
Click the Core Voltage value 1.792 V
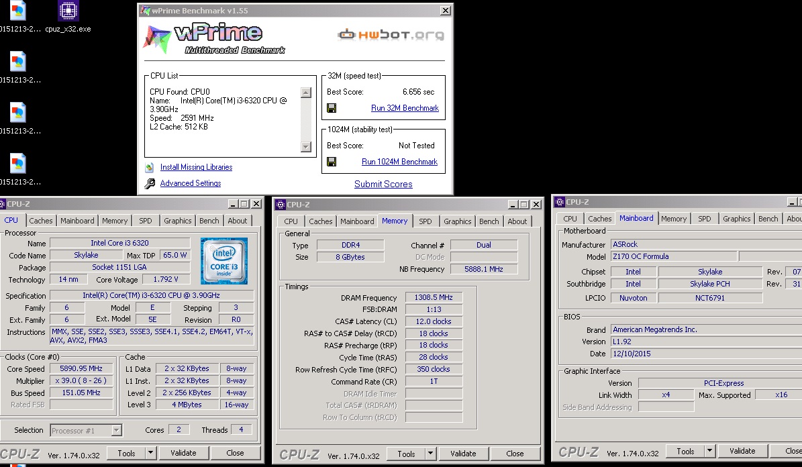166,279
